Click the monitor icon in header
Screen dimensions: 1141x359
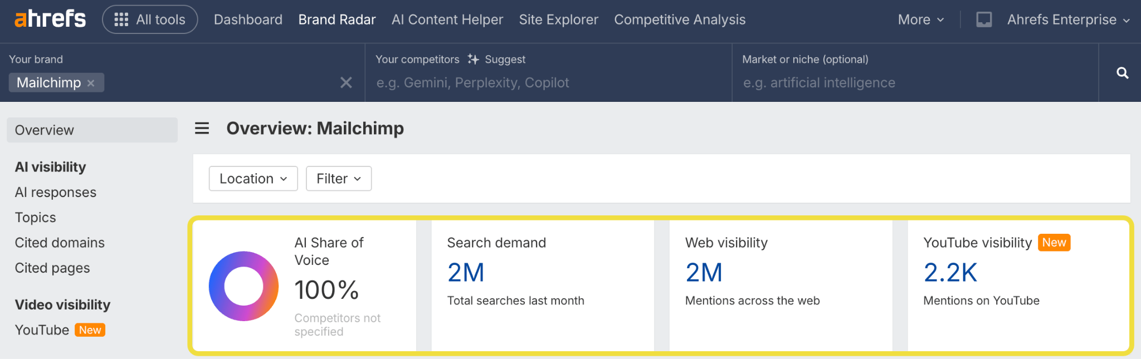click(x=984, y=19)
